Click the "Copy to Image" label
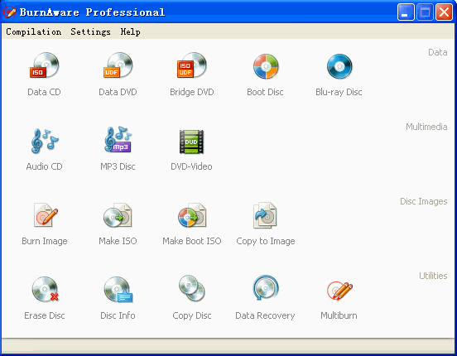This screenshot has width=457, height=356. pyautogui.click(x=266, y=241)
